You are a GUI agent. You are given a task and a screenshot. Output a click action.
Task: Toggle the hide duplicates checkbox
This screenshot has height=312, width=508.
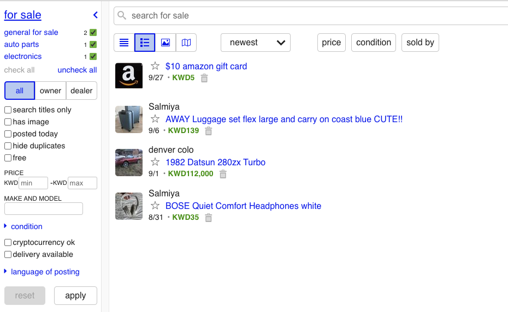(x=8, y=146)
